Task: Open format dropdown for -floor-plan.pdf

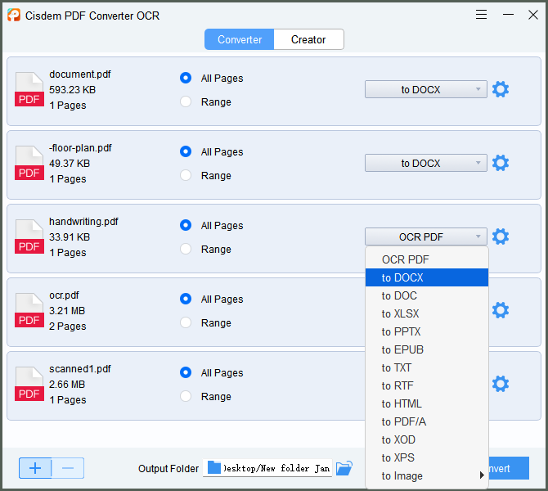Action: point(425,164)
